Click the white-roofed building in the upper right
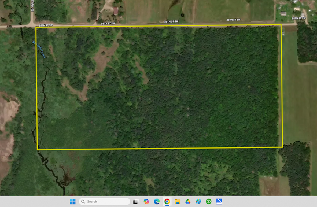Viewport: 317px width, 207px height. pyautogui.click(x=283, y=13)
